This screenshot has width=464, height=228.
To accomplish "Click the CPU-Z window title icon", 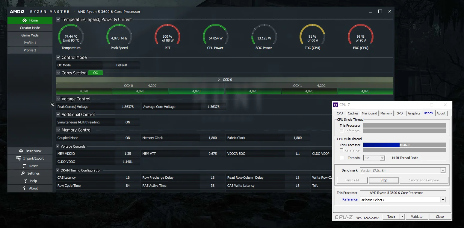I will tap(335, 105).
